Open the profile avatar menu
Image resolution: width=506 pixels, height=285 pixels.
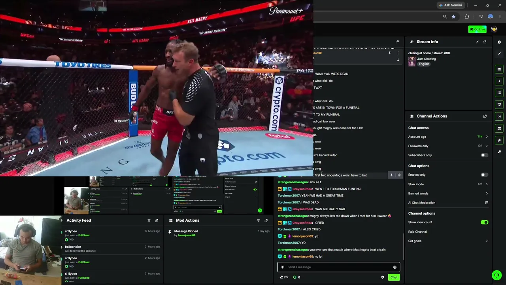coord(494,29)
